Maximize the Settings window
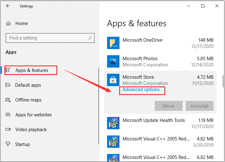This screenshot has width=225, height=162. point(203,6)
